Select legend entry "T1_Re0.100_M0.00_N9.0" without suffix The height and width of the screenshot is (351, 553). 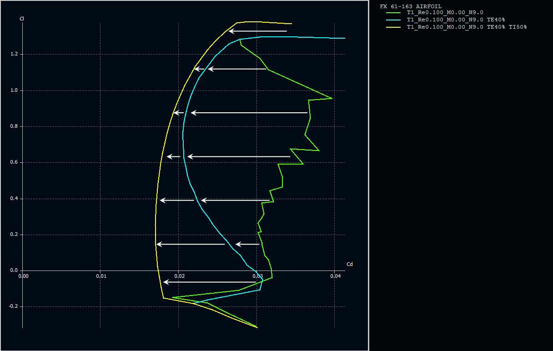click(x=445, y=13)
